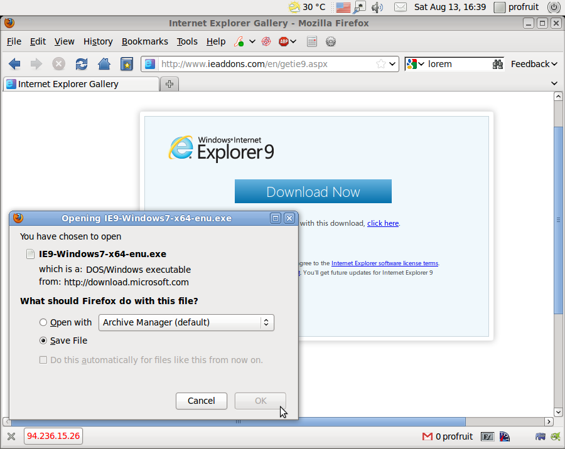Open the Feedback dropdown menu
565x449 pixels.
pyautogui.click(x=534, y=64)
